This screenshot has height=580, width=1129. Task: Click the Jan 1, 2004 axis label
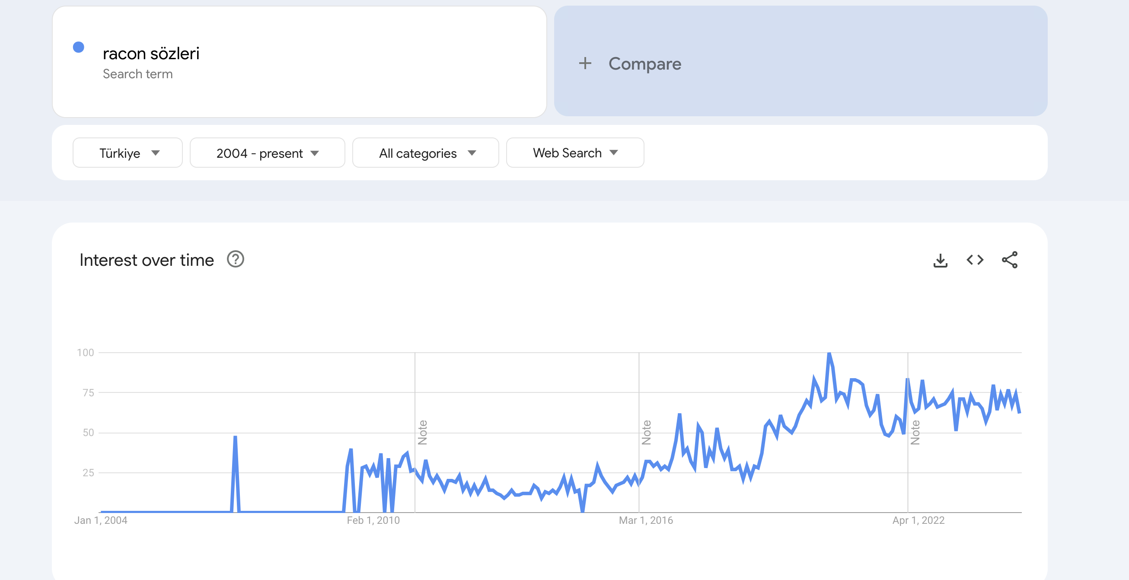pos(101,520)
